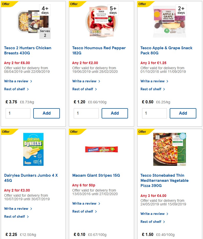The width and height of the screenshot is (203, 239).
Task: Write a review for the Mediterranean Vegetable Pizza
Action: (153, 214)
